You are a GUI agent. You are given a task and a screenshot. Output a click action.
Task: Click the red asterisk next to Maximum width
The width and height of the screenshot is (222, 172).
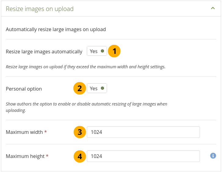(46, 132)
